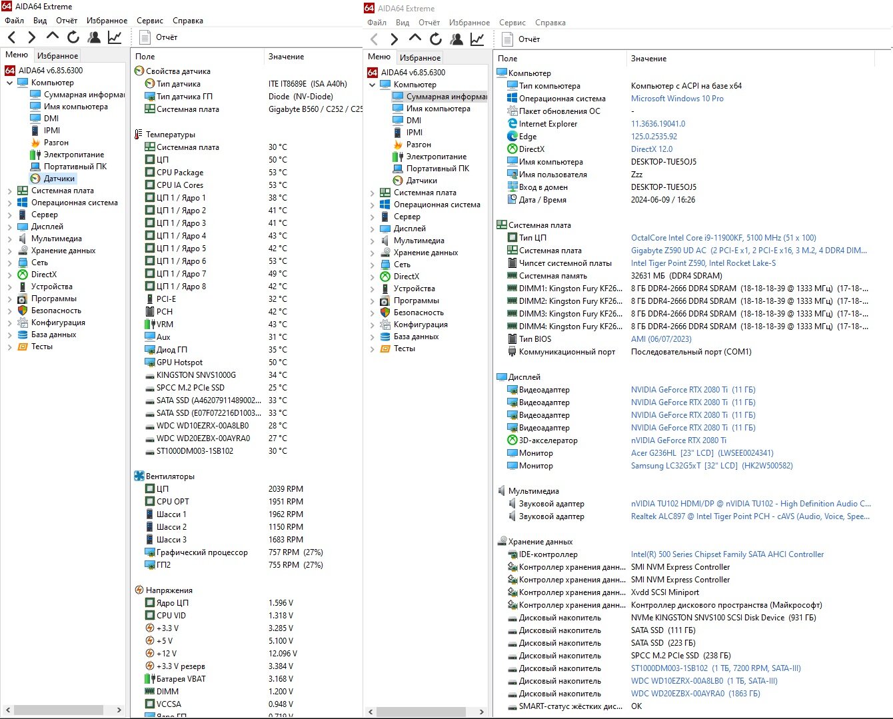Image resolution: width=893 pixels, height=719 pixels.
Task: Click Forward arrow in right AIDA64 window toolbar
Action: 394,39
